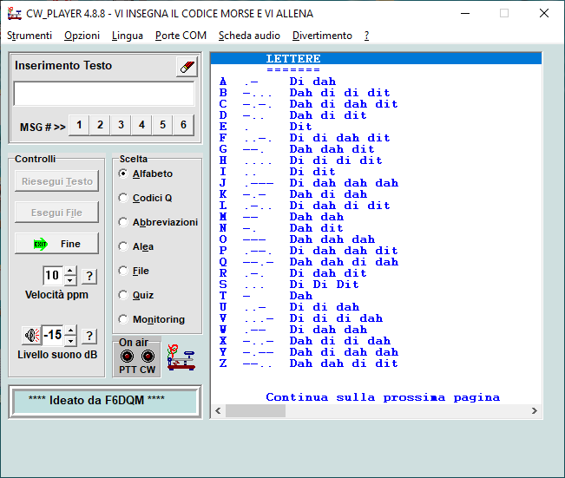
Task: Click the Fine exit button
Action: coord(56,244)
